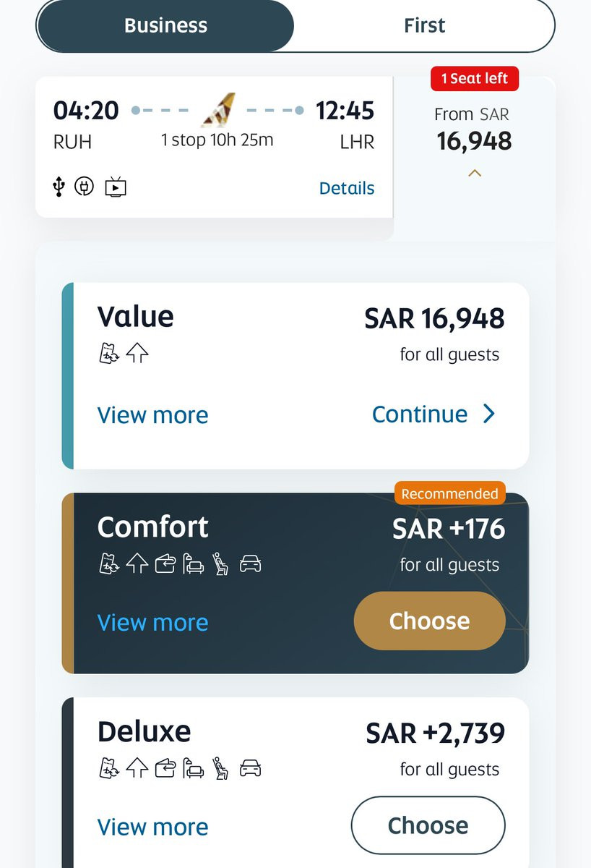Expand View more under Comfort fare
The height and width of the screenshot is (868, 591).
point(152,623)
